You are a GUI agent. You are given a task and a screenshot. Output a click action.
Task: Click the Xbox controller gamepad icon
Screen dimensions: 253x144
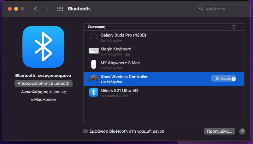93,79
